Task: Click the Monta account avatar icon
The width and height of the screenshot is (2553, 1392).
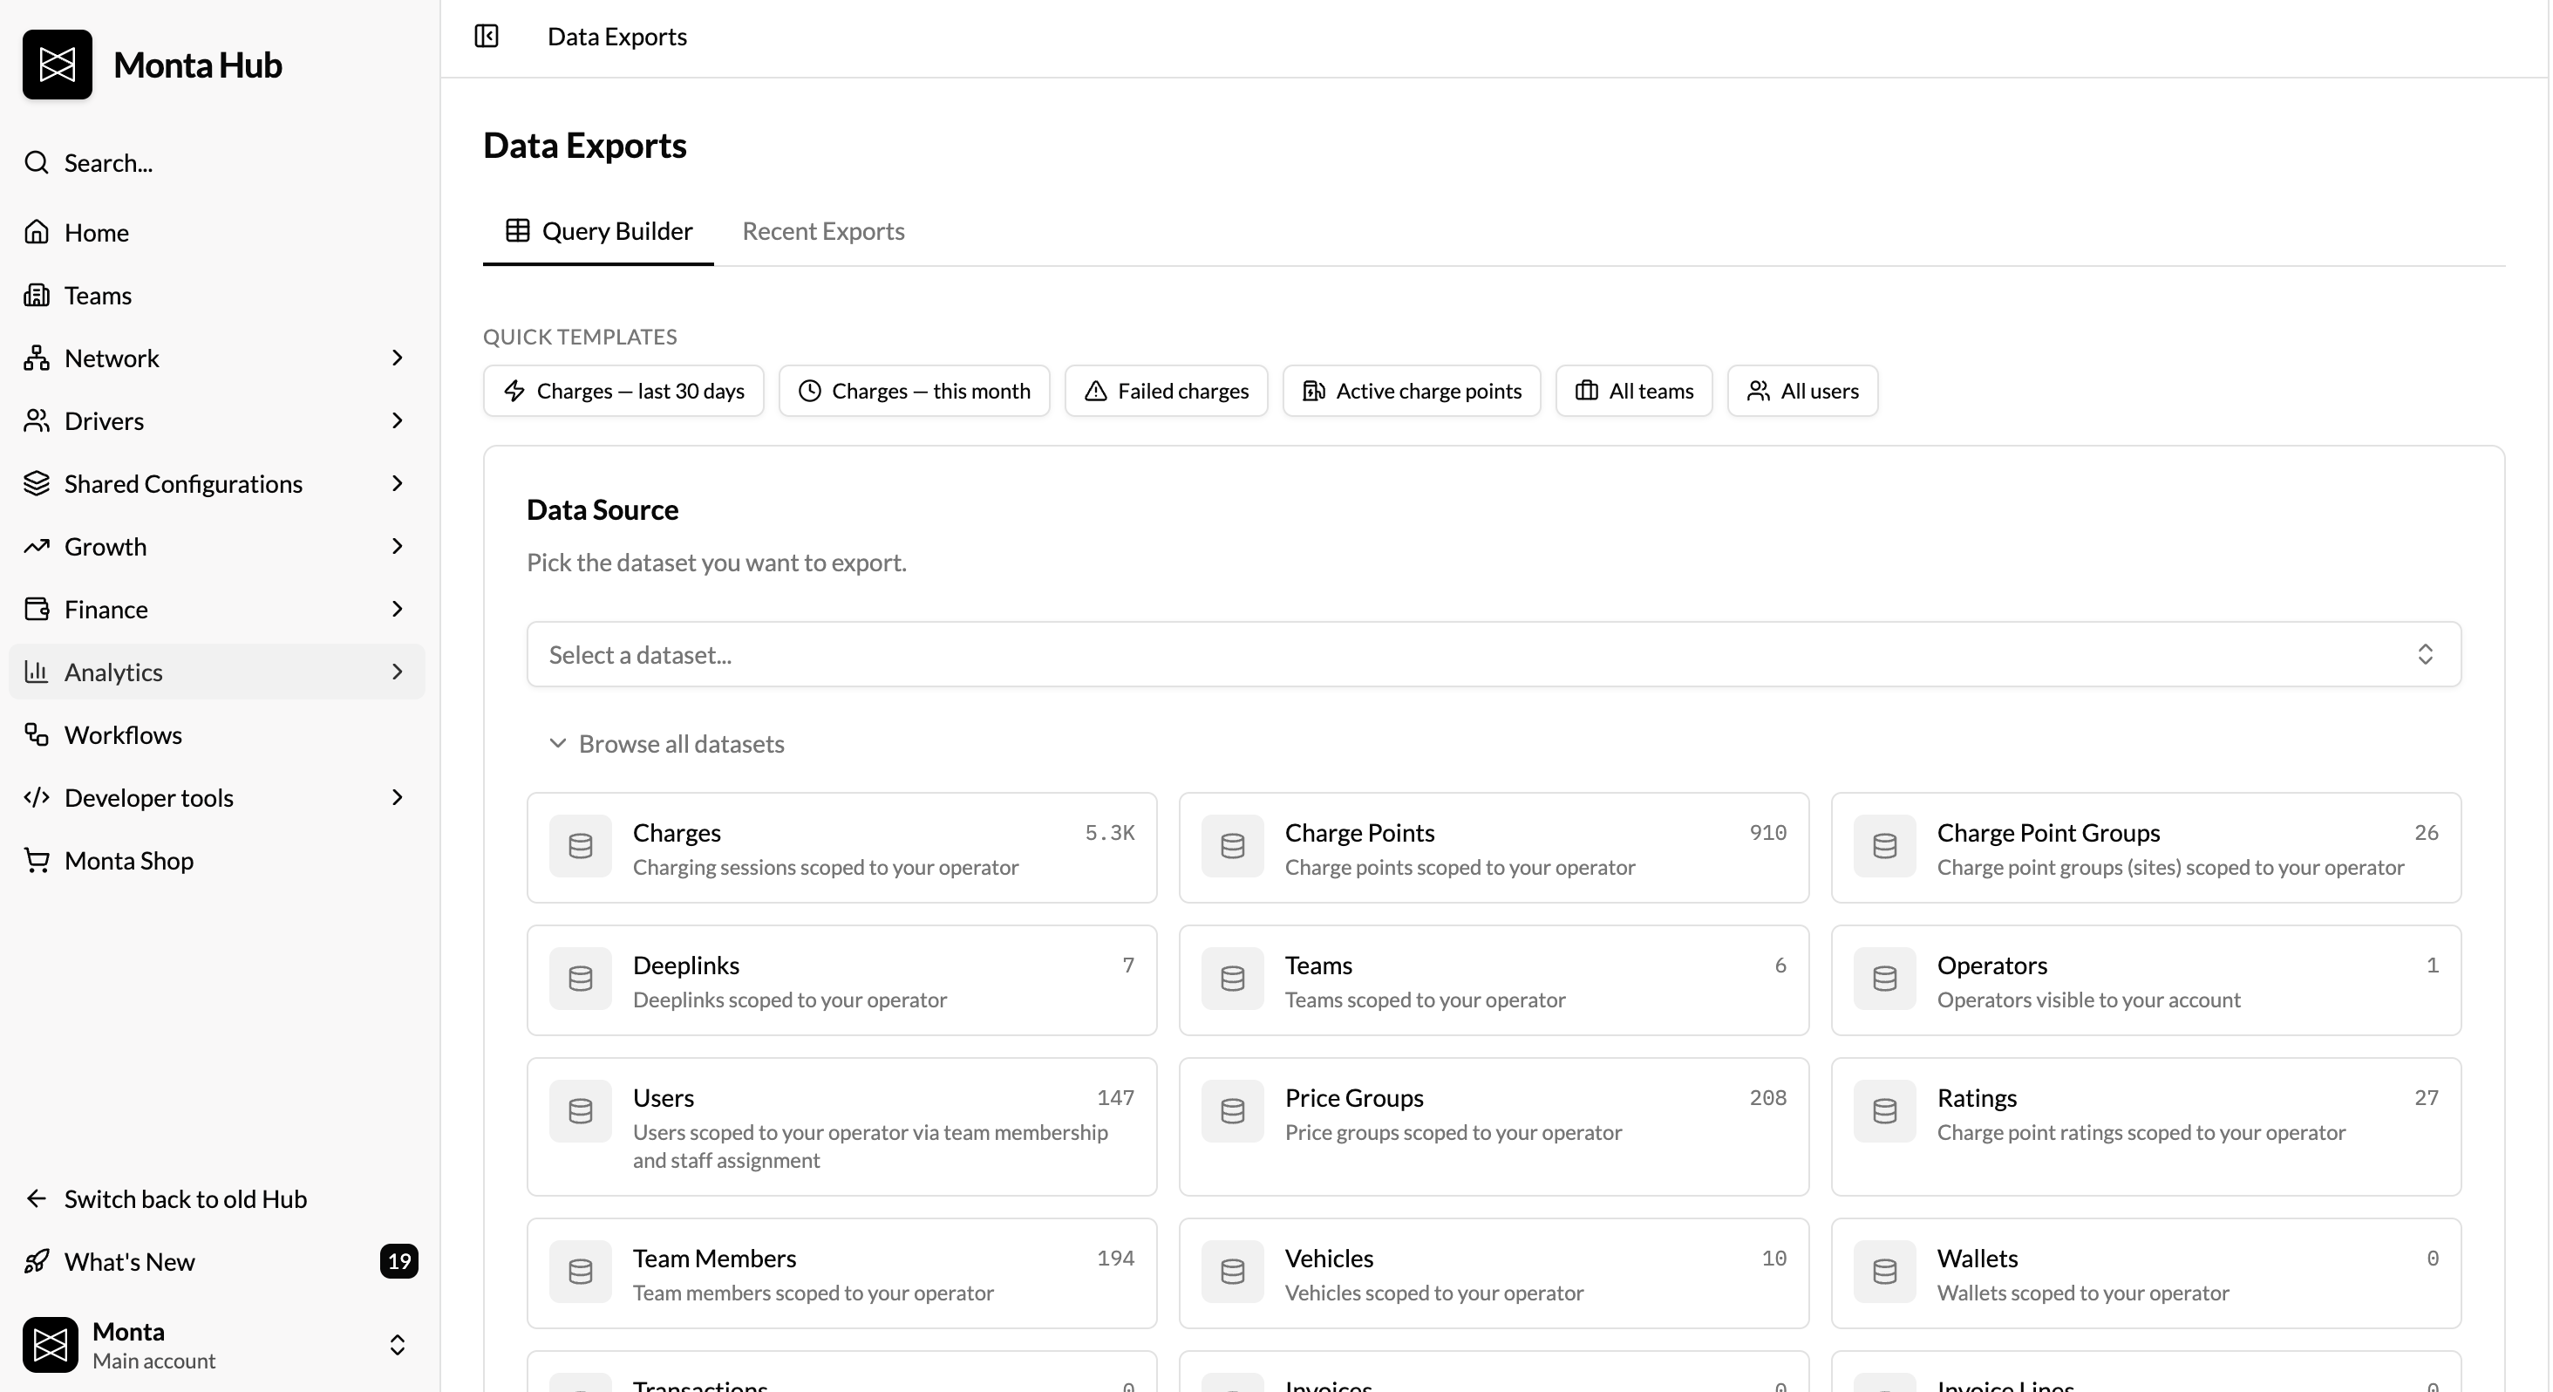Action: (x=51, y=1344)
